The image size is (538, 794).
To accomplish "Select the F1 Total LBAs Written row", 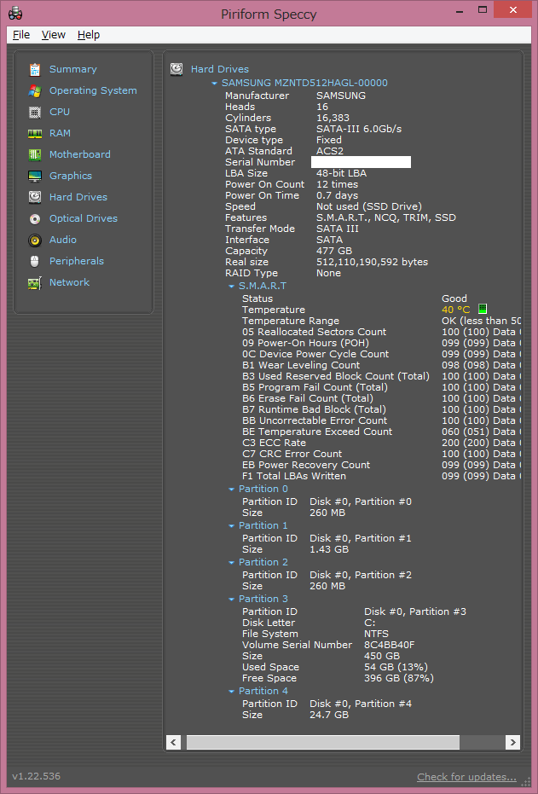I will 381,477.
